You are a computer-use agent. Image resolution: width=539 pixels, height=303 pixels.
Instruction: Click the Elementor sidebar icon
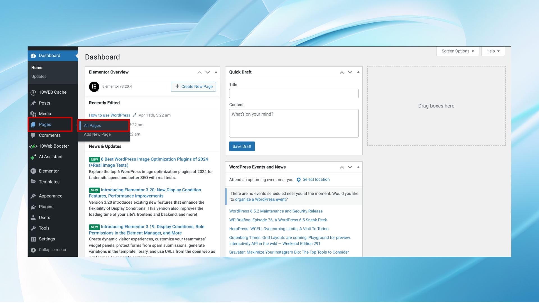pos(33,171)
